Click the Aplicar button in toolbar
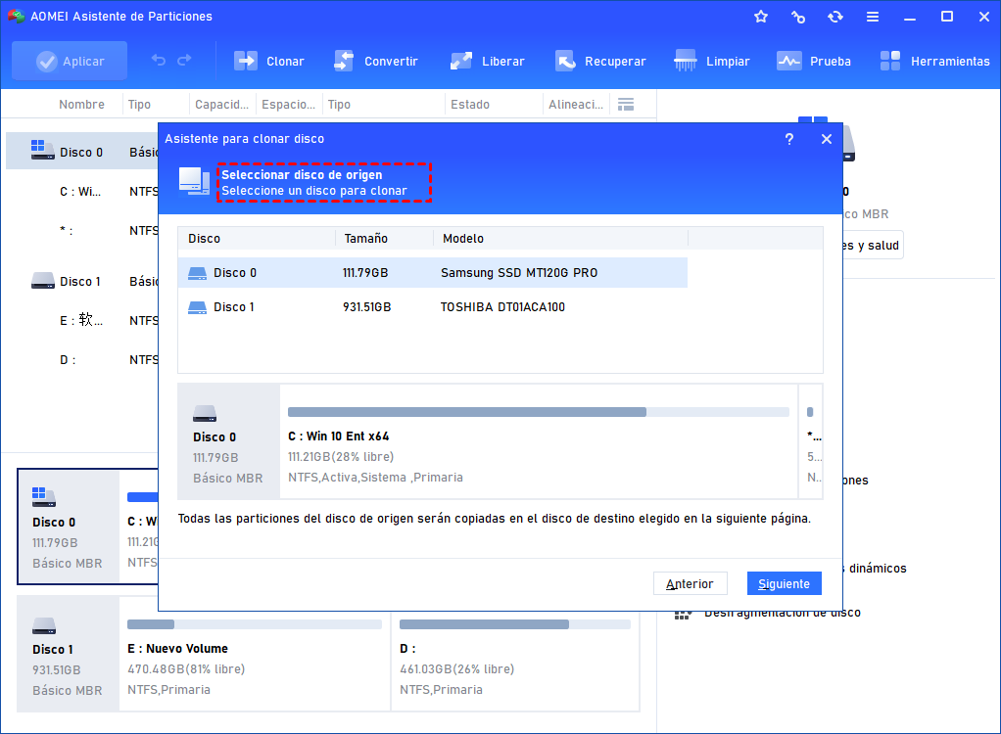Viewport: 1001px width, 734px height. (70, 62)
